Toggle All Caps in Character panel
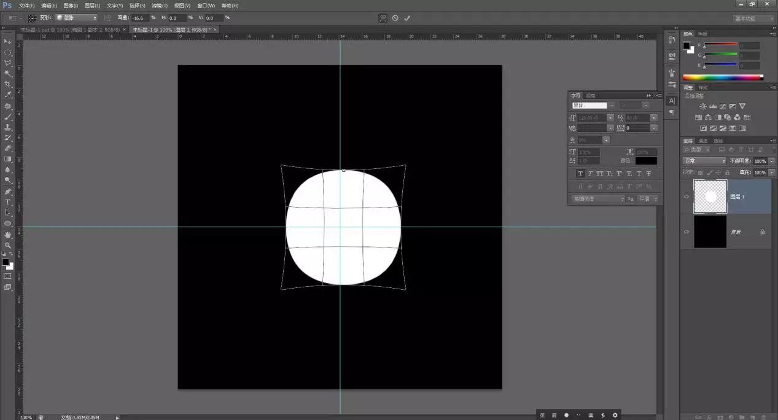 click(600, 174)
